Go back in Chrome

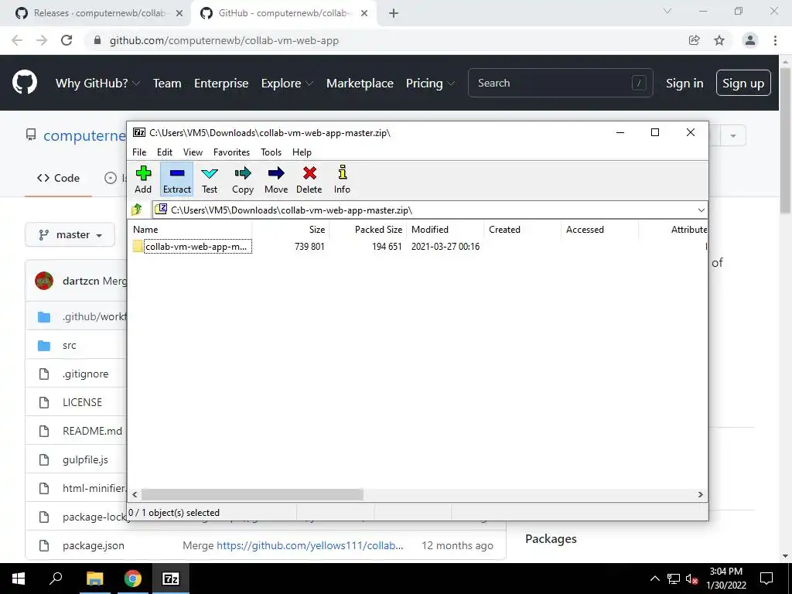point(17,40)
